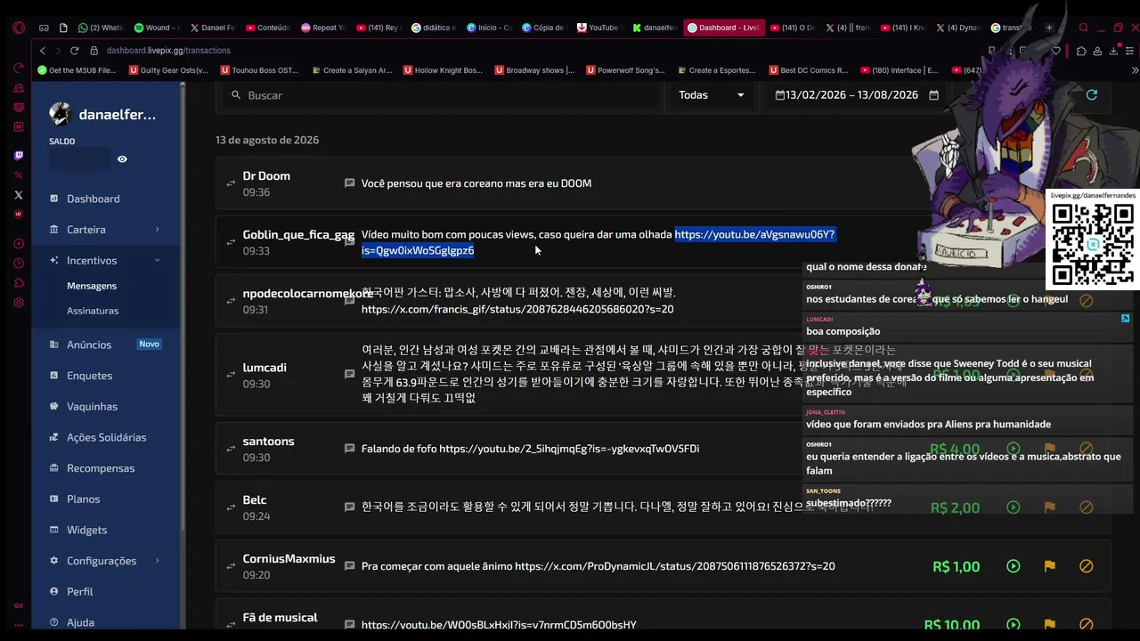Click the R$ 1,00 amount for CorniusMaxmius
This screenshot has width=1140, height=641.
click(x=956, y=566)
